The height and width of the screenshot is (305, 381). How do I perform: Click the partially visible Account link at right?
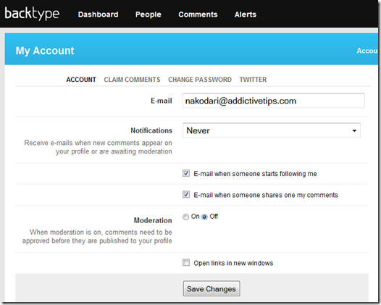pos(367,51)
